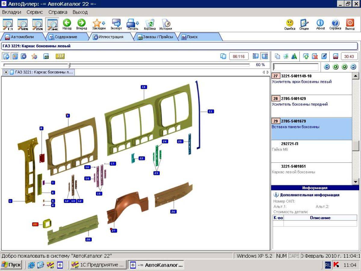Open the Опции options icon
361x271 pixels.
304,23
